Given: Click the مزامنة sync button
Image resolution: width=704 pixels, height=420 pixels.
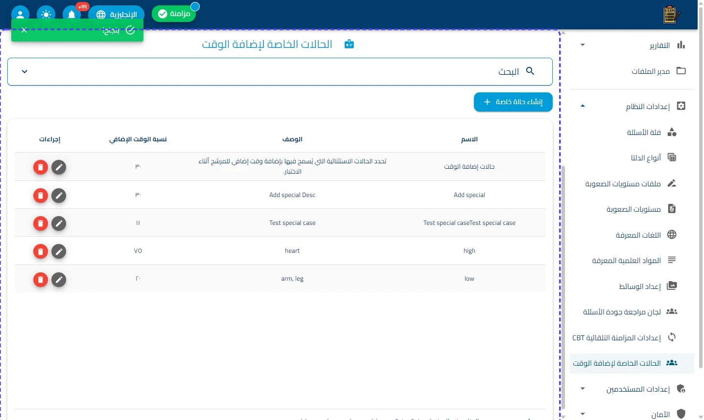Looking at the screenshot, I should 174,14.
